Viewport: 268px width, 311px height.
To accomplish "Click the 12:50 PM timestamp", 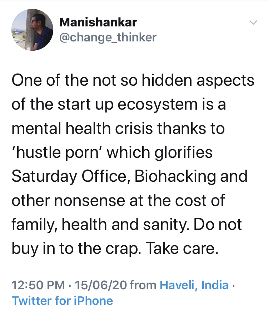I will coord(38,285).
